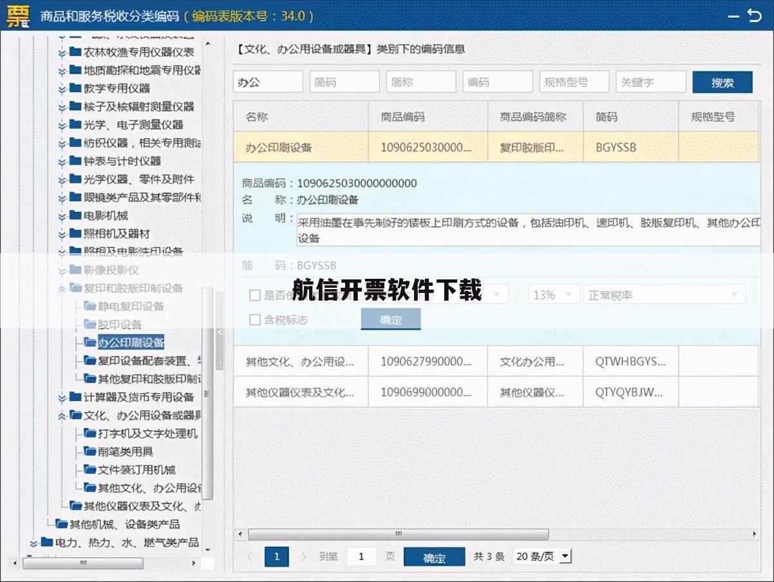Expand the 眼镜类产品及其零部件 node chevron
774x582 pixels.
click(x=62, y=197)
